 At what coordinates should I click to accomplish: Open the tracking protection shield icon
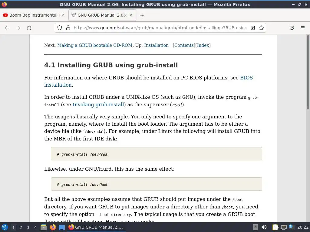point(60,28)
